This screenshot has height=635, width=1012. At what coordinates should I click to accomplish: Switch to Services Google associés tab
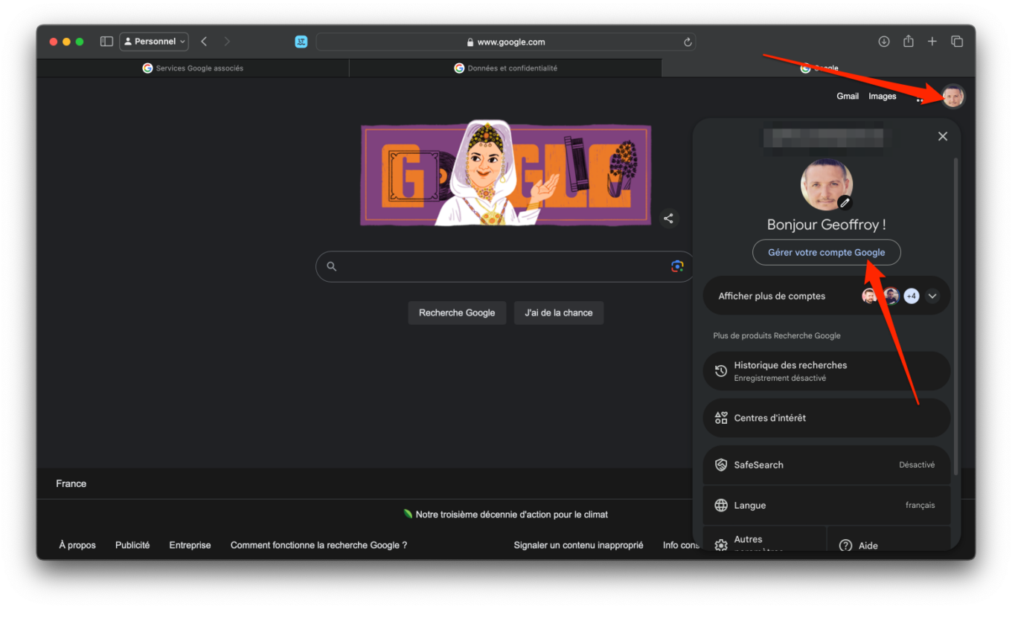click(x=193, y=68)
